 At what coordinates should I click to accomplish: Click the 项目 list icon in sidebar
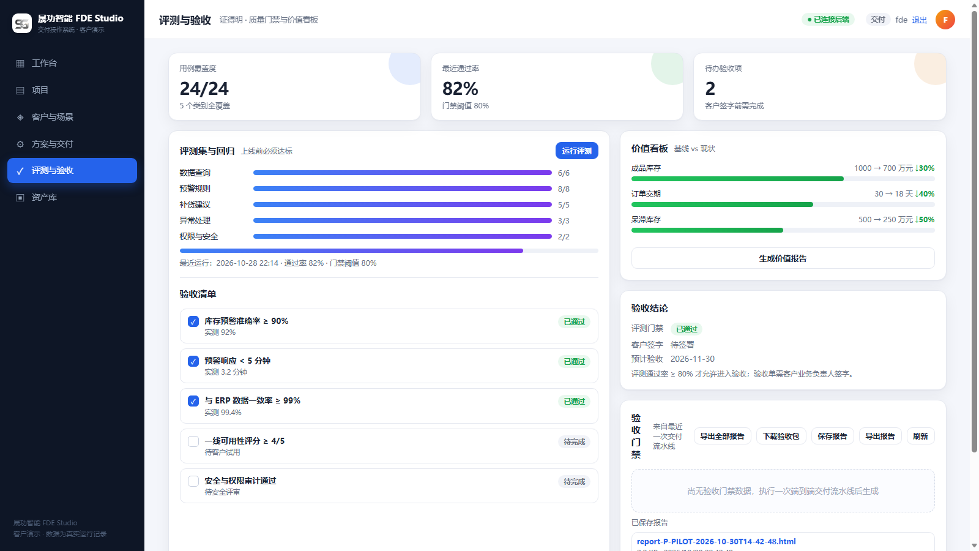pos(20,91)
